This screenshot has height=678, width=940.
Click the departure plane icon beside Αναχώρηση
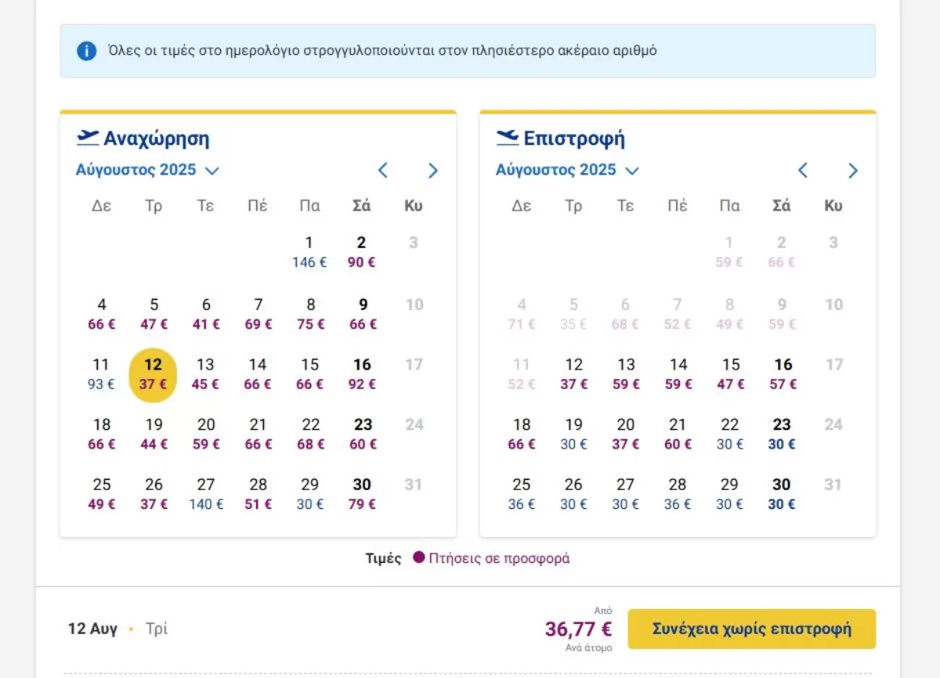(x=88, y=138)
